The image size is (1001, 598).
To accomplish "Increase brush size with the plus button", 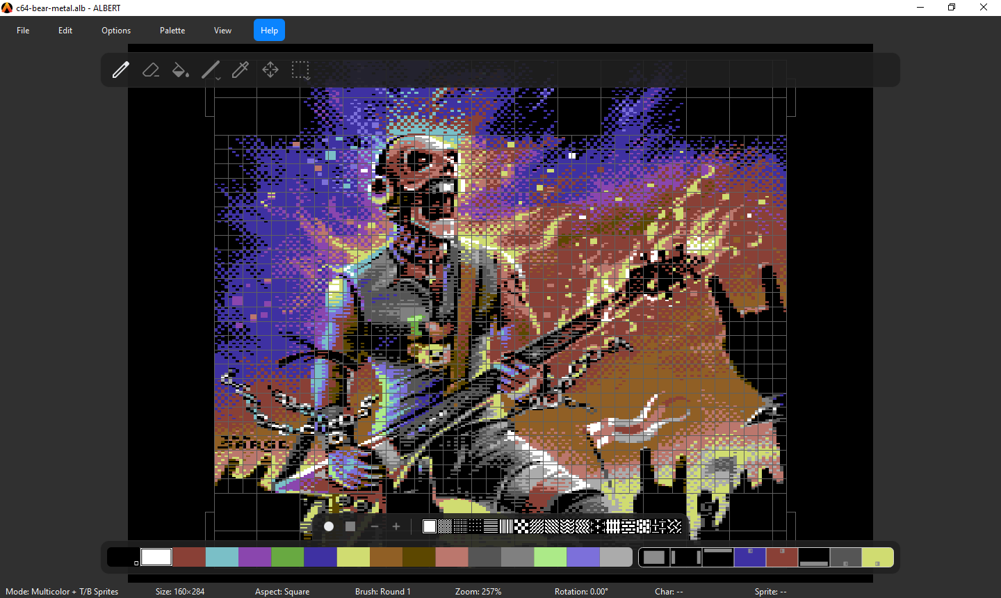I will click(396, 526).
